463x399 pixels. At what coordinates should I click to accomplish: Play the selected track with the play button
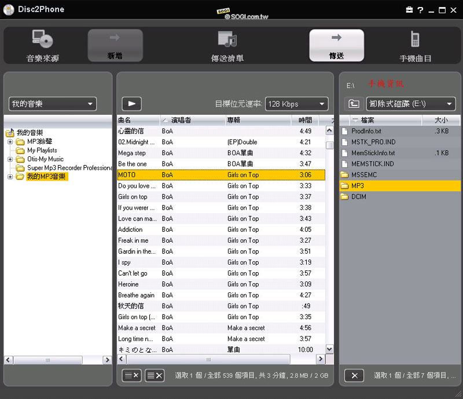click(x=132, y=104)
